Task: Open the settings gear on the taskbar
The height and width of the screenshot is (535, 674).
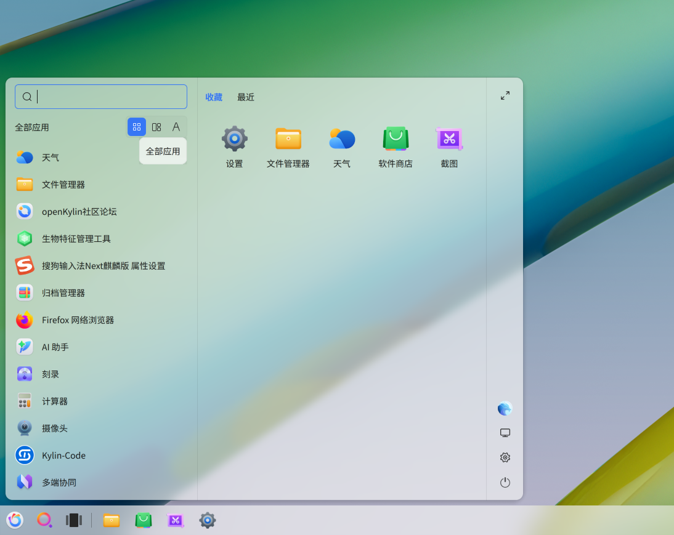Action: (x=207, y=520)
